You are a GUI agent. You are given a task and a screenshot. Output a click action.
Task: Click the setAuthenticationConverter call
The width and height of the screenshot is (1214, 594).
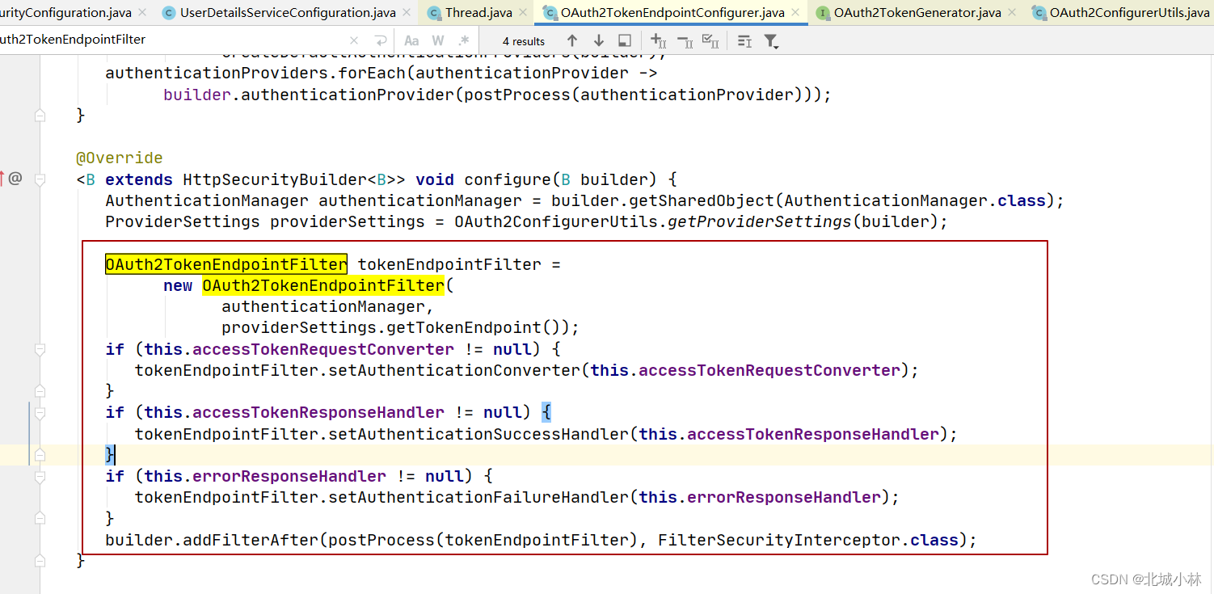click(x=454, y=370)
